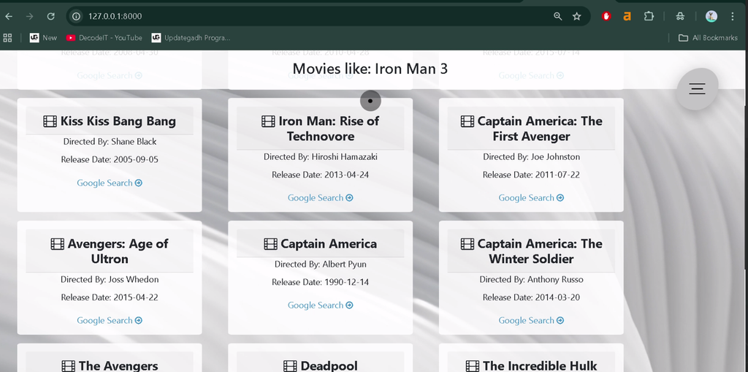
Task: Click the 'Movies like: Iron Man 3' heading
Action: point(370,69)
